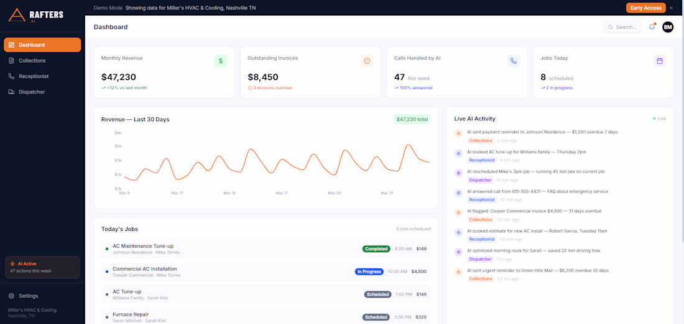Click the '8 jobs scheduled' label
Image resolution: width=684 pixels, height=324 pixels.
pos(413,228)
